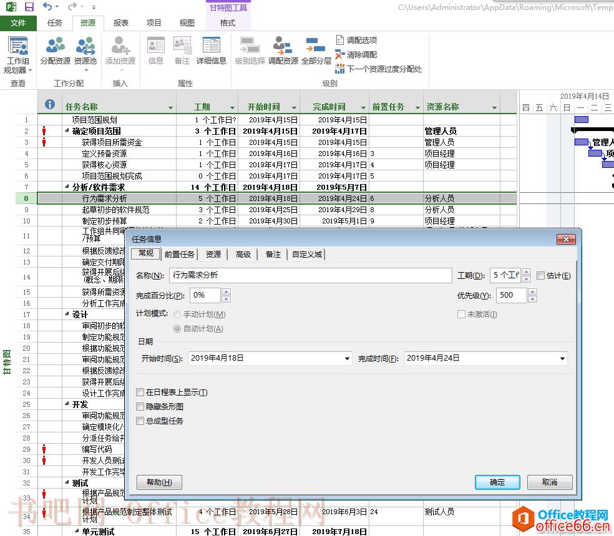Collapse the 分析/软件需求 summary task
Viewport: 614px width, 536px height.
tap(67, 187)
